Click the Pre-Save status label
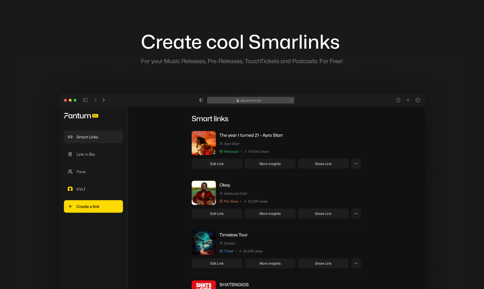Image resolution: width=484 pixels, height=289 pixels. pos(229,201)
